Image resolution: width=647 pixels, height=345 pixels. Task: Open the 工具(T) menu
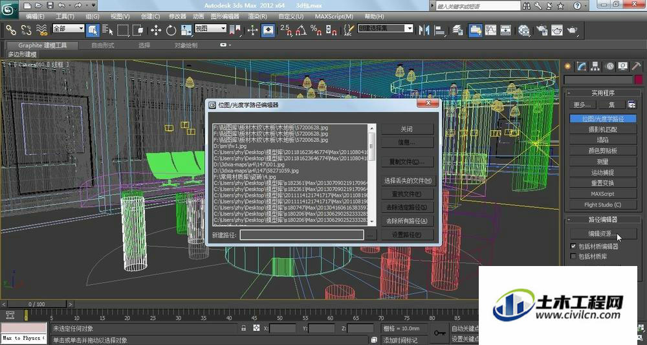point(65,17)
